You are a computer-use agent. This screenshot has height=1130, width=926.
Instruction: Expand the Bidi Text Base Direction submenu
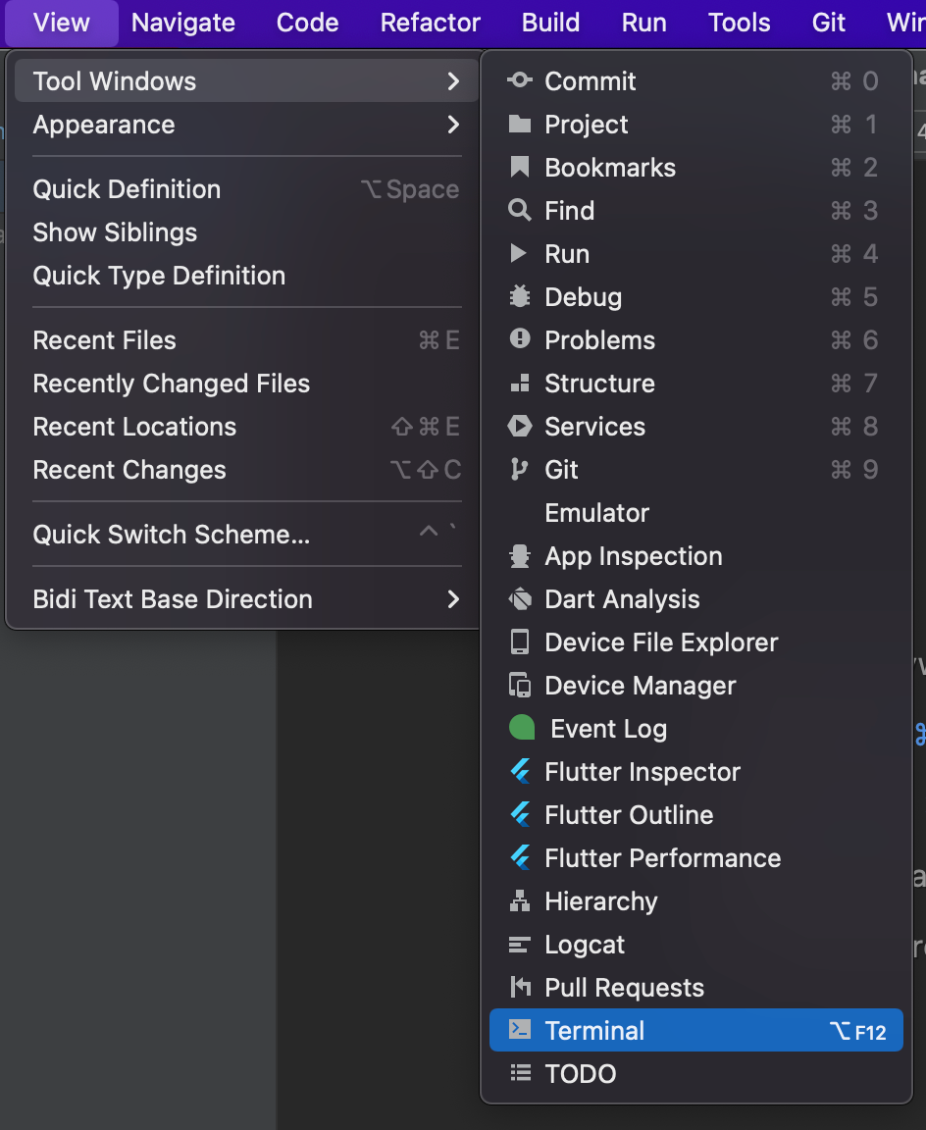tap(452, 599)
